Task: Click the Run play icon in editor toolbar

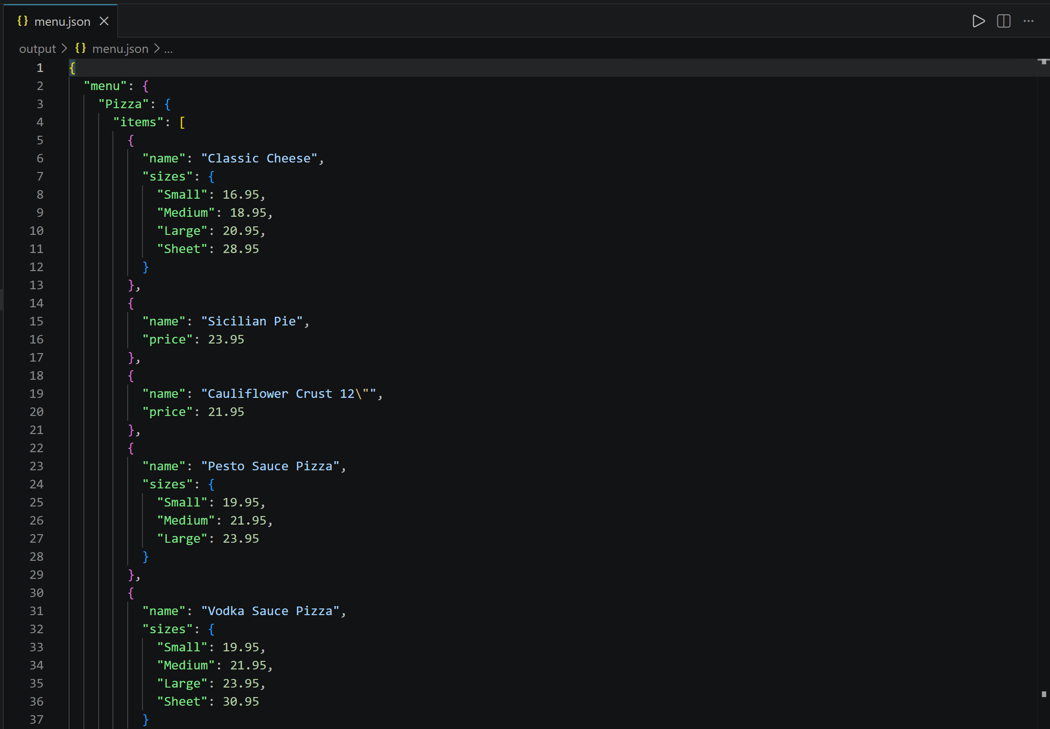Action: 979,21
